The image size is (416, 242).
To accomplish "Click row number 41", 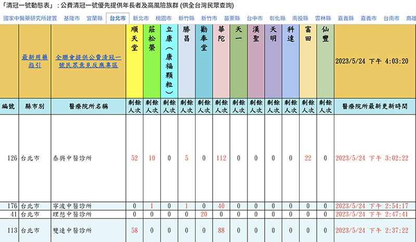I will (14, 214).
